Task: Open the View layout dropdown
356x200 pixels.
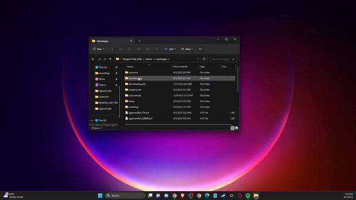Action: click(187, 49)
